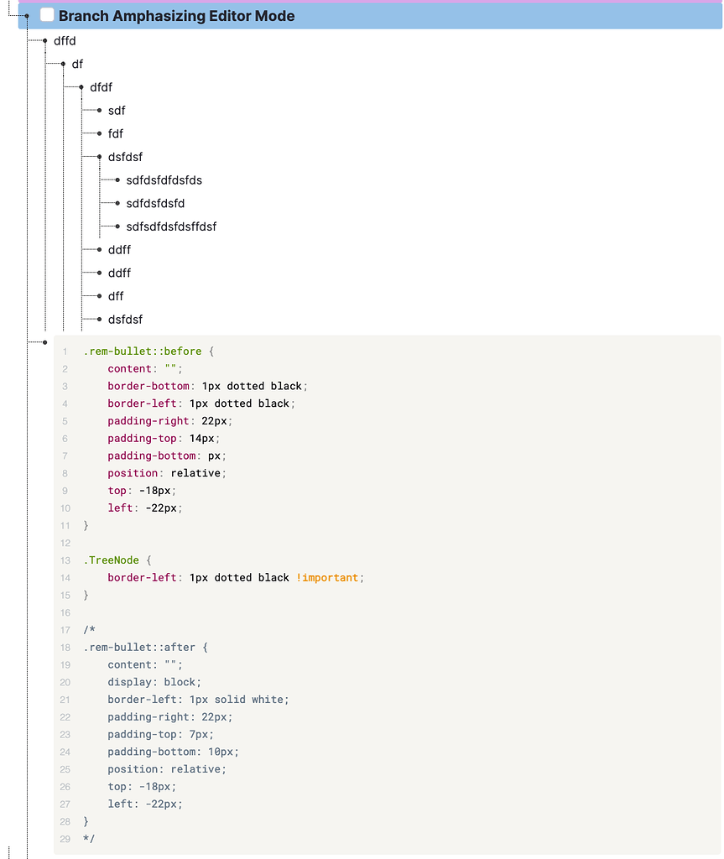Click the bullet next to "sdf"
The width and height of the screenshot is (724, 859).
[99, 110]
